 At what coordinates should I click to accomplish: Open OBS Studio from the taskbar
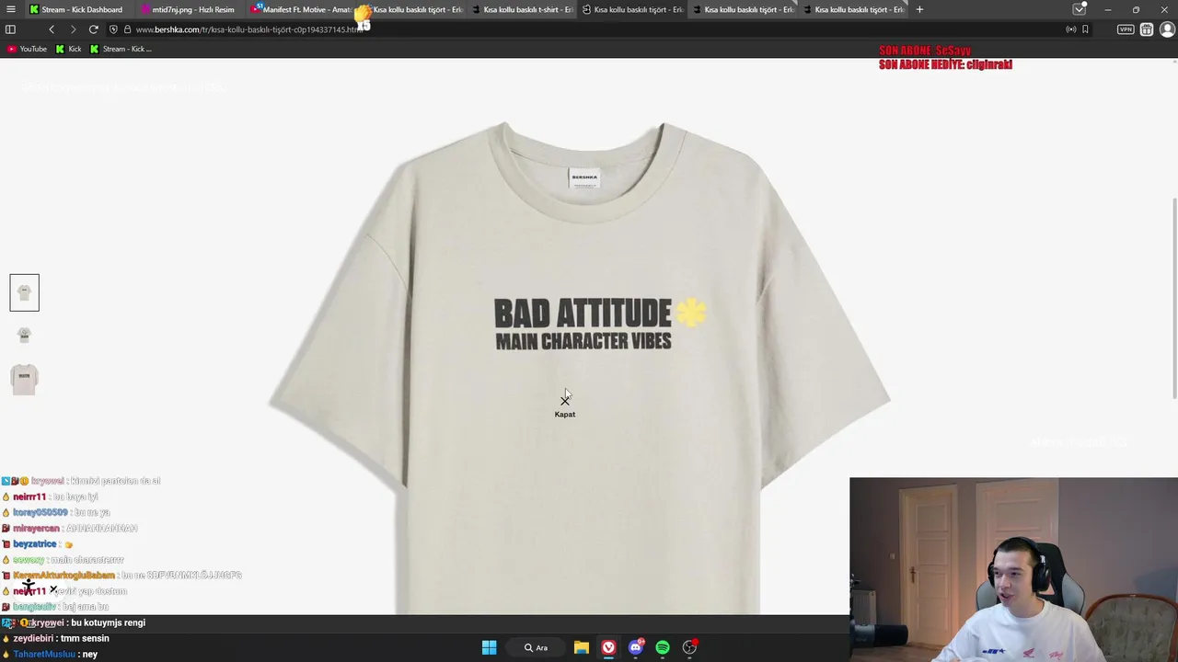689,647
